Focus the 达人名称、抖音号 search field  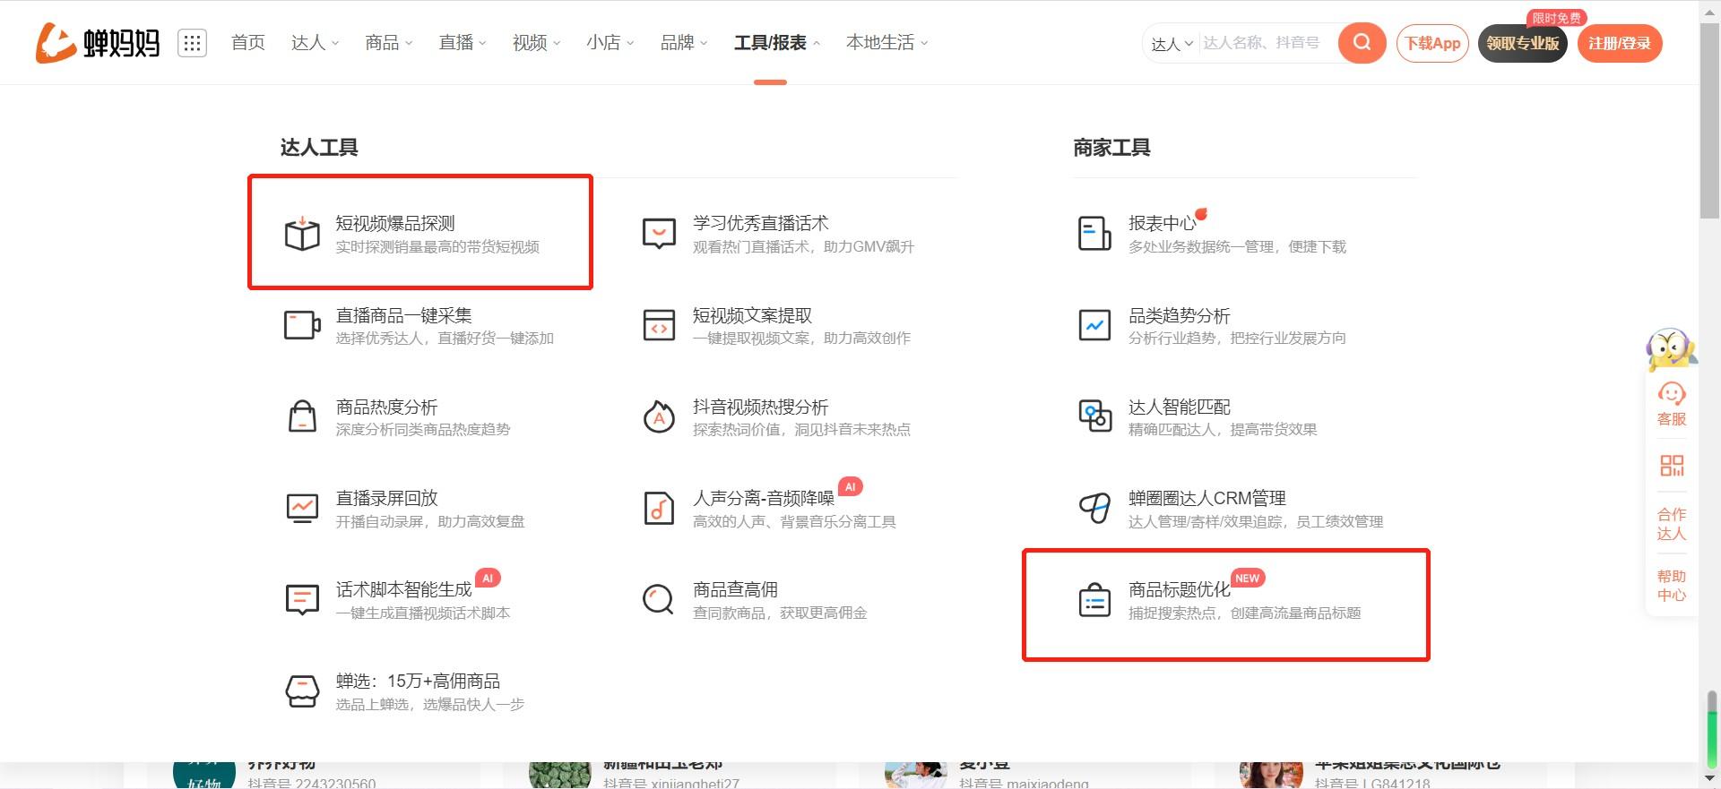[x=1264, y=43]
